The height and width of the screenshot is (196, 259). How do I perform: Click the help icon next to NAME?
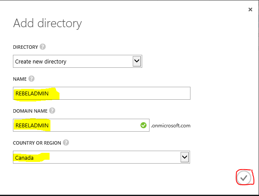(31, 79)
